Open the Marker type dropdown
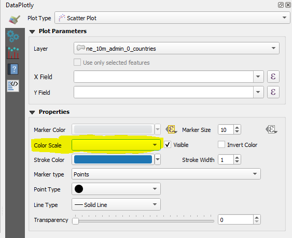The width and height of the screenshot is (292, 238). (166, 174)
